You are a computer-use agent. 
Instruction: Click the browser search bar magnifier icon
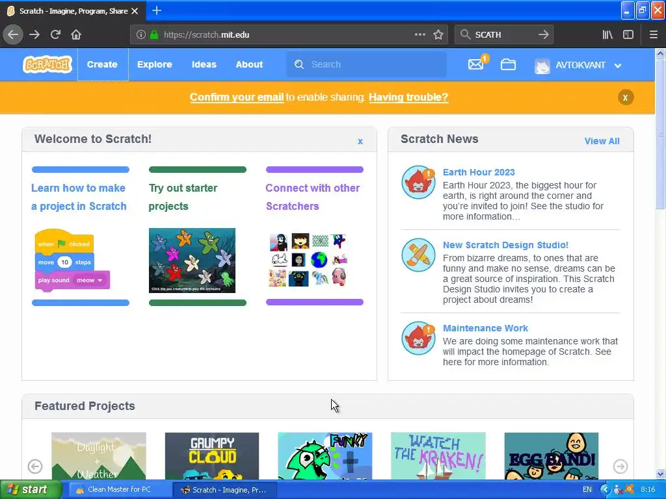[466, 35]
